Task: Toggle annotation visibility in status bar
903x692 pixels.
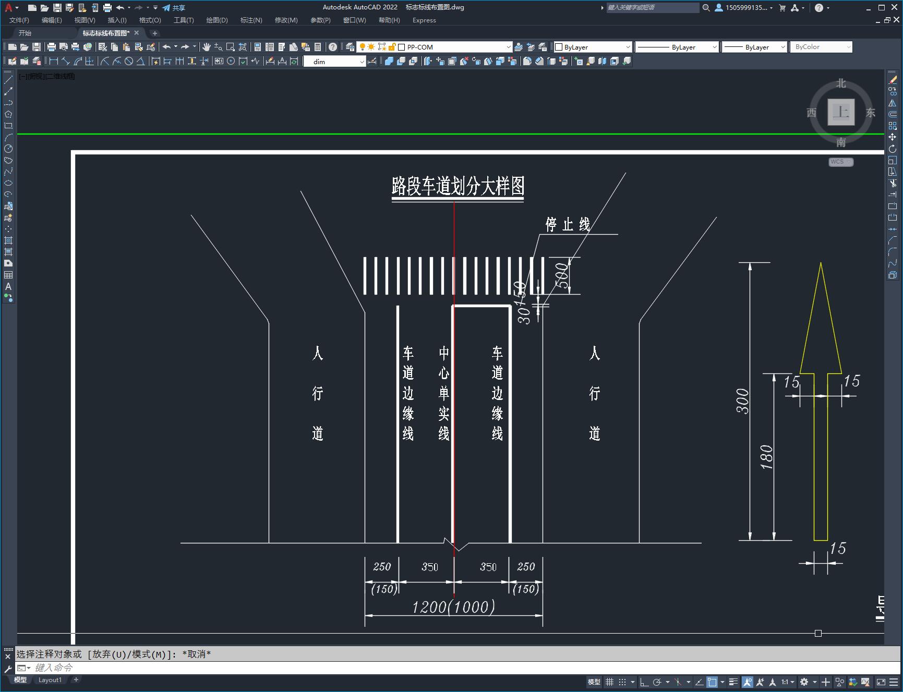Action: (748, 682)
